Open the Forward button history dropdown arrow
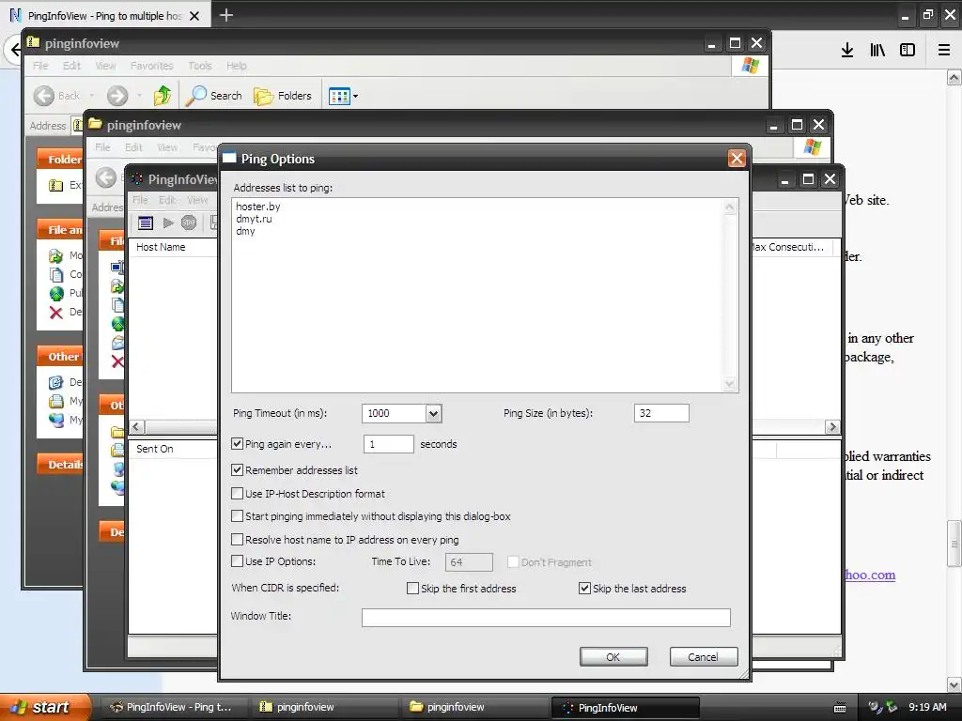Screen dimensions: 962x721 [139, 96]
